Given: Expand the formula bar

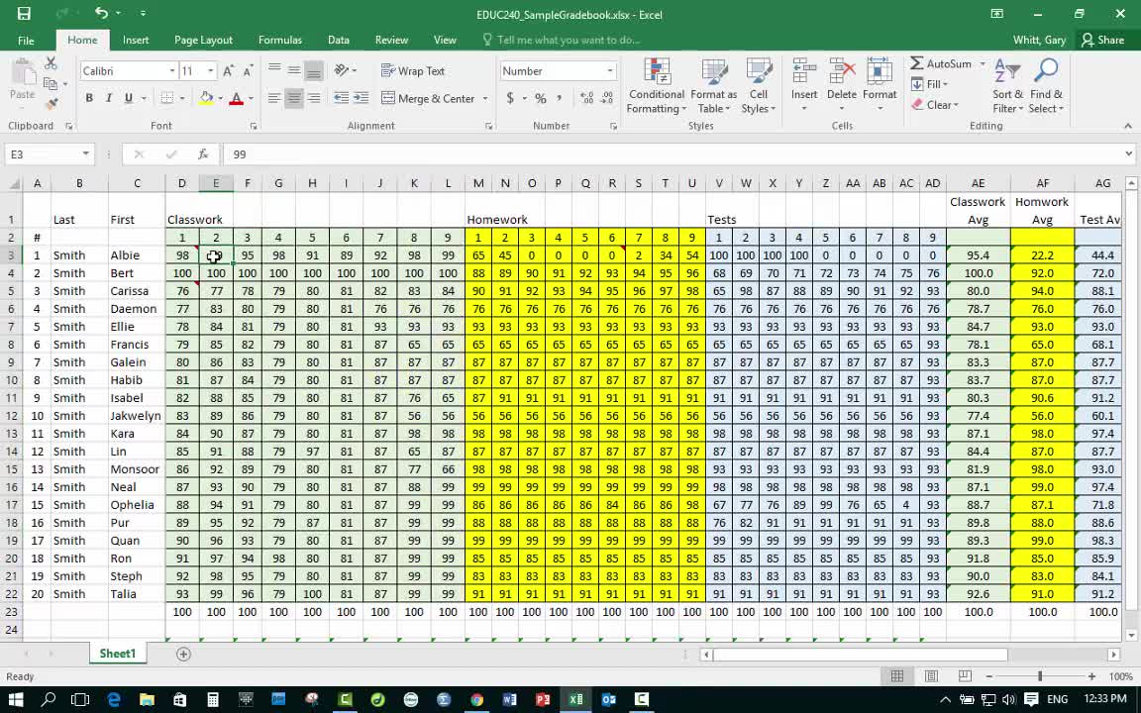Looking at the screenshot, I should click(1129, 154).
